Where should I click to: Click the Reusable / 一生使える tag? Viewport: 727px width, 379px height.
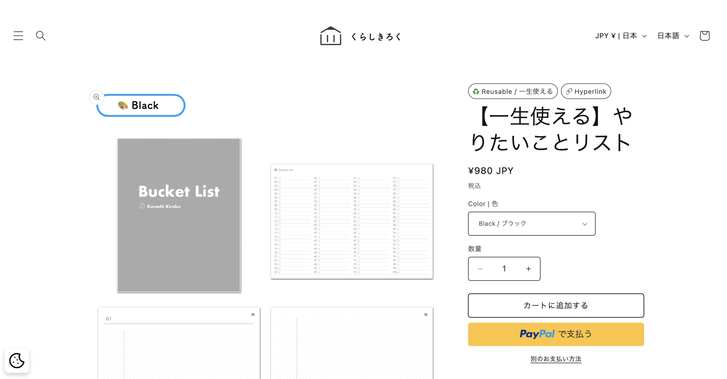pos(513,91)
